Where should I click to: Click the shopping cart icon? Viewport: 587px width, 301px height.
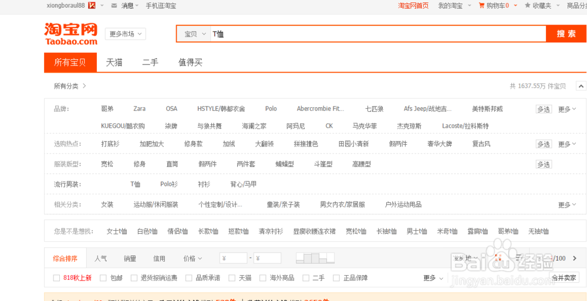(481, 6)
